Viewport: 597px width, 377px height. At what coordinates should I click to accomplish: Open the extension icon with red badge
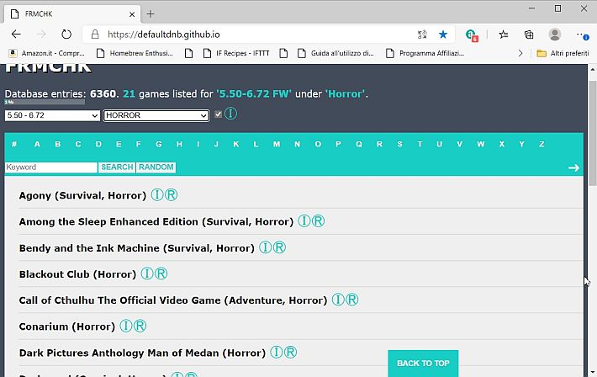coord(472,35)
